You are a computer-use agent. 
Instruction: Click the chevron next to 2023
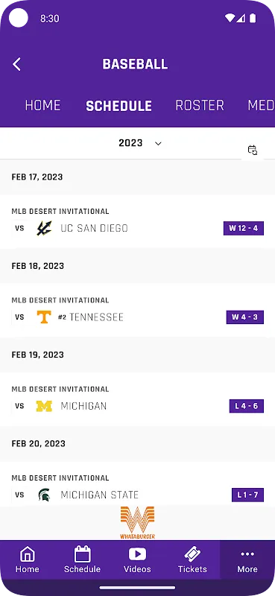point(158,144)
